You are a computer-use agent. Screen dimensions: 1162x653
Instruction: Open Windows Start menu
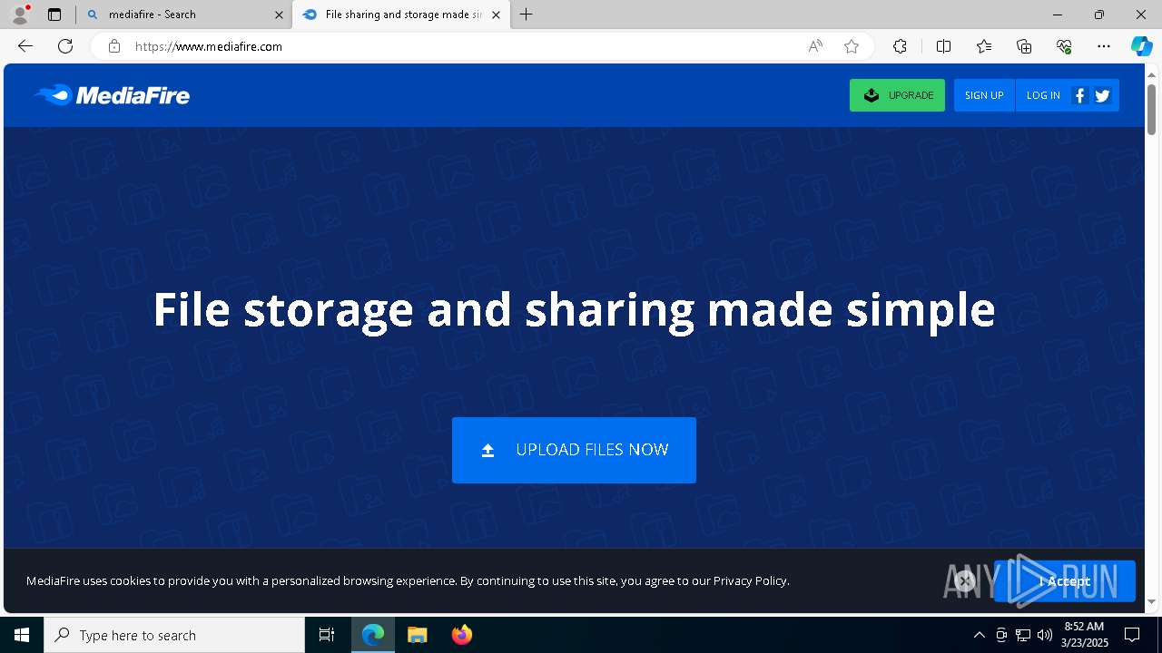[22, 635]
